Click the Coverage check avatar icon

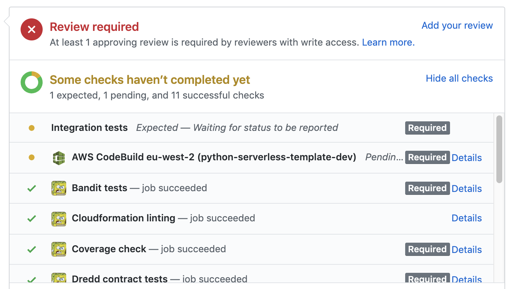coord(58,249)
